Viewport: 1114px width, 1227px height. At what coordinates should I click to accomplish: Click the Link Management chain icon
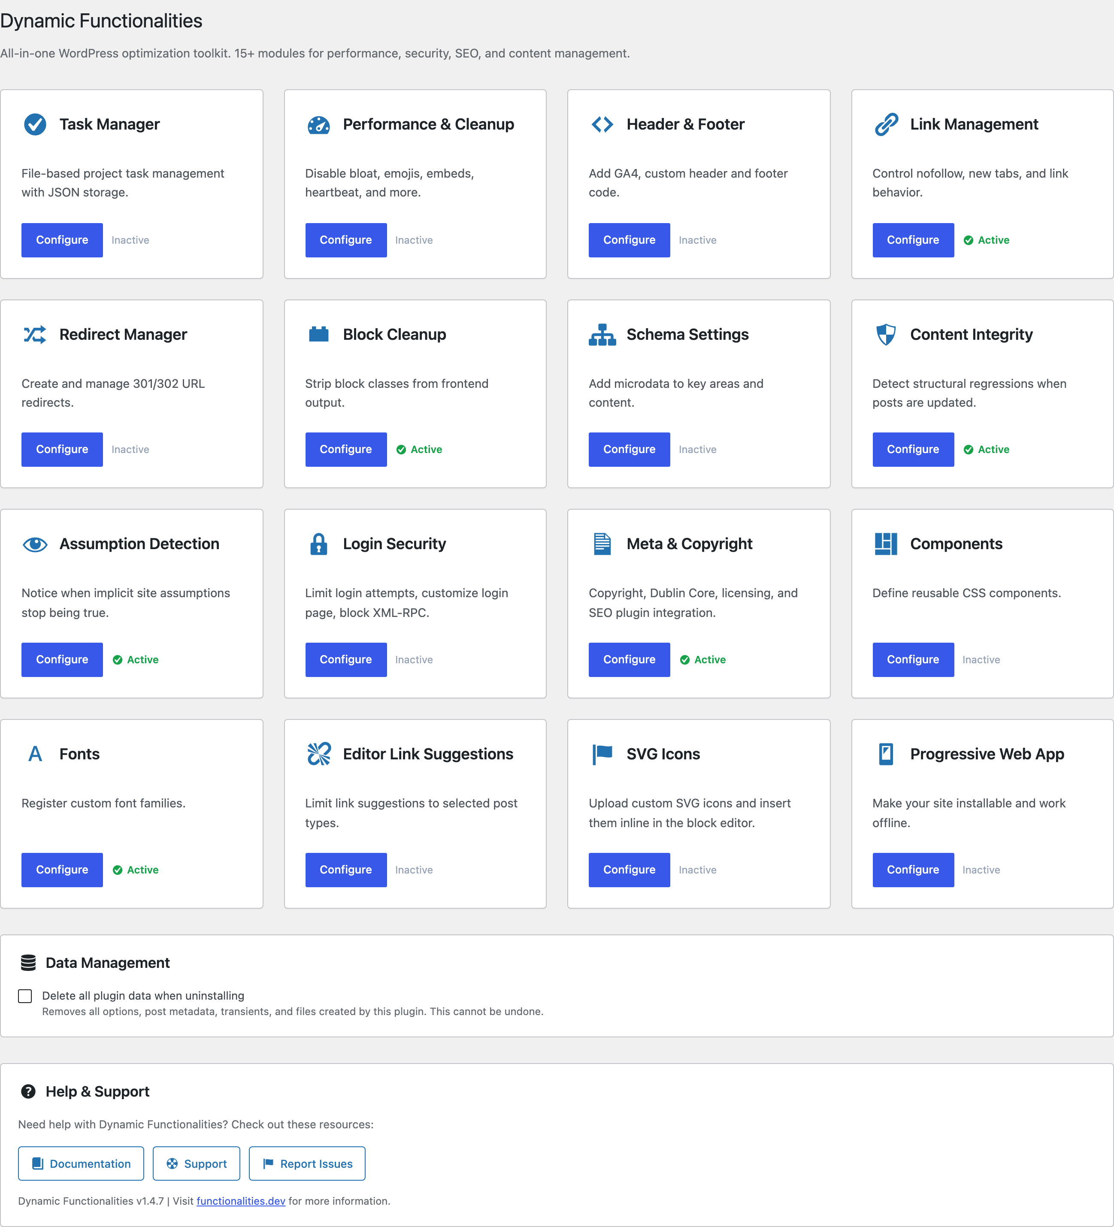pyautogui.click(x=886, y=124)
